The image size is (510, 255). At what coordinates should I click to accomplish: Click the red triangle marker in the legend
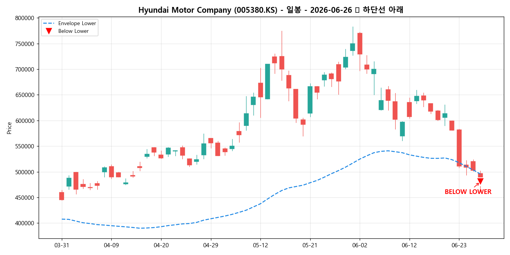coord(49,31)
